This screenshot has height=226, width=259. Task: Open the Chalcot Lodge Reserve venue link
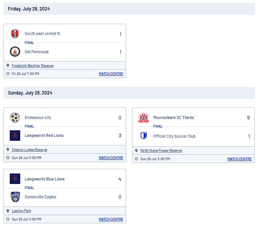pyautogui.click(x=29, y=150)
